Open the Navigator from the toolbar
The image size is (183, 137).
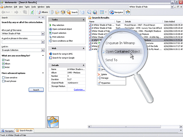tap(116, 12)
